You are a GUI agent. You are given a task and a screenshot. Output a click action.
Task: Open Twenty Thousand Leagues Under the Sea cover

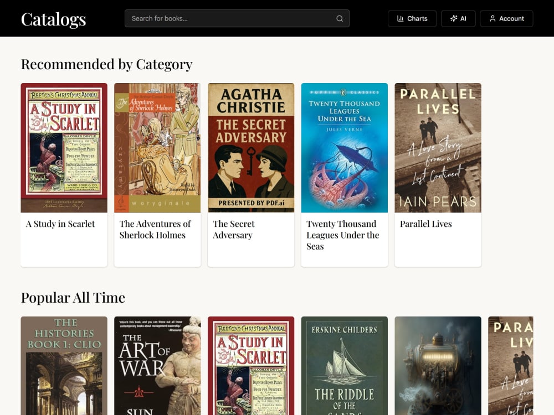[345, 148]
